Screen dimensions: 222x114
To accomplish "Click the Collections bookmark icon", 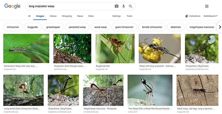I will coord(187,16).
